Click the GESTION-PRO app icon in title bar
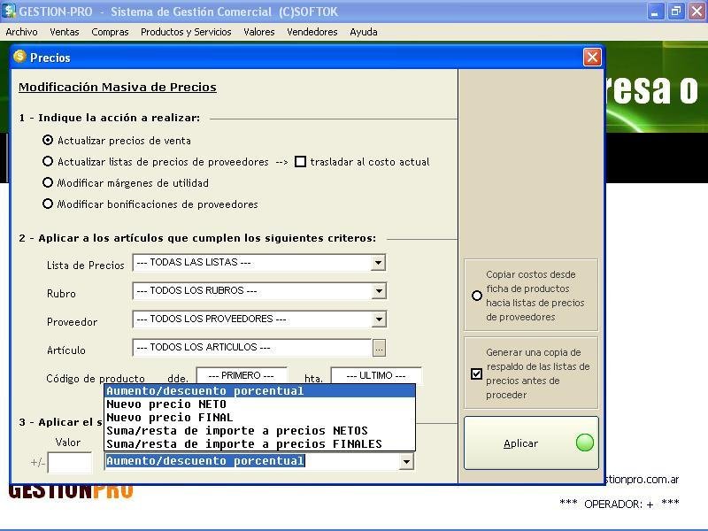Viewport: 708px width, 531px height. [9, 12]
